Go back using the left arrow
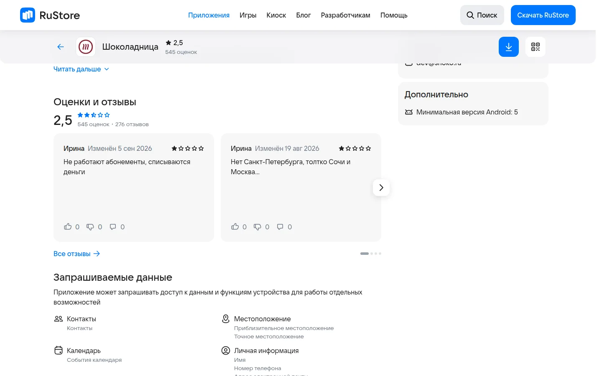 point(61,47)
